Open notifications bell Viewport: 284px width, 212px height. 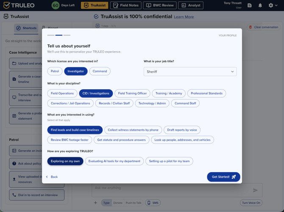pos(260,6)
